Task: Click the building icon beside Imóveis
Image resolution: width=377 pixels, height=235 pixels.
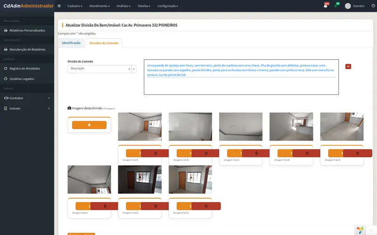Action: [x=6, y=109]
